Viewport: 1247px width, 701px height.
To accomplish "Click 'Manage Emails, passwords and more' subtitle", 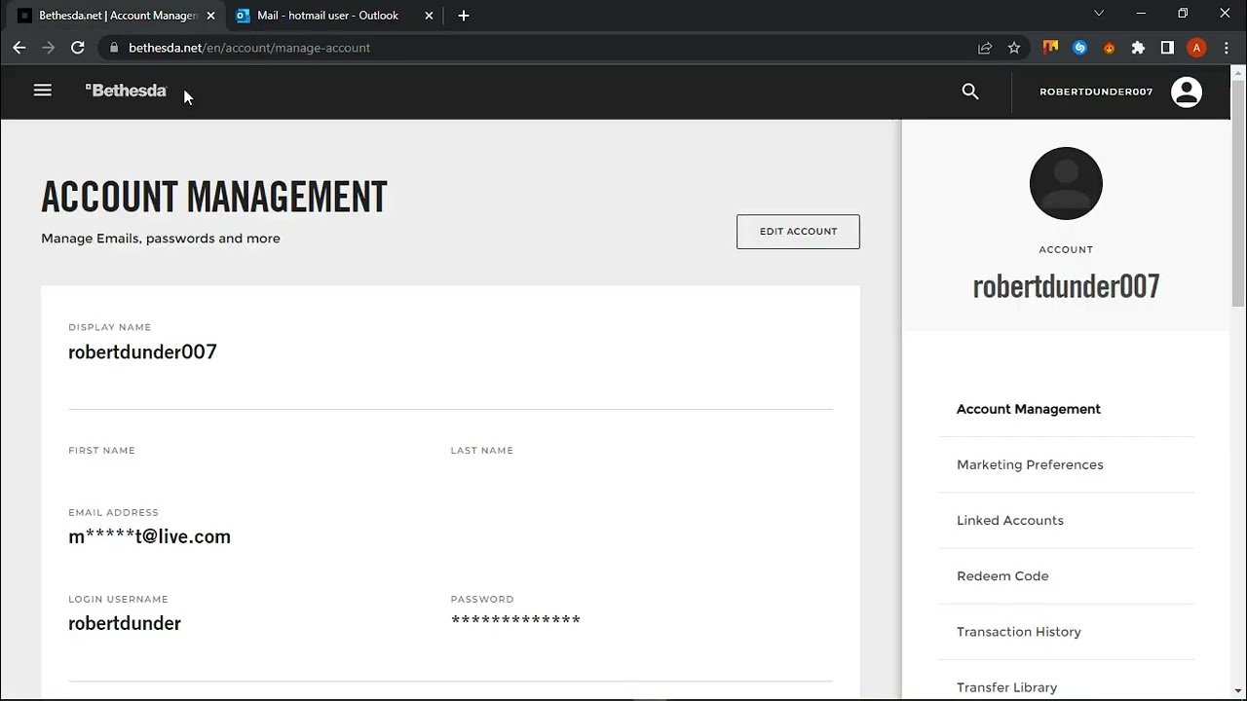I will point(161,239).
